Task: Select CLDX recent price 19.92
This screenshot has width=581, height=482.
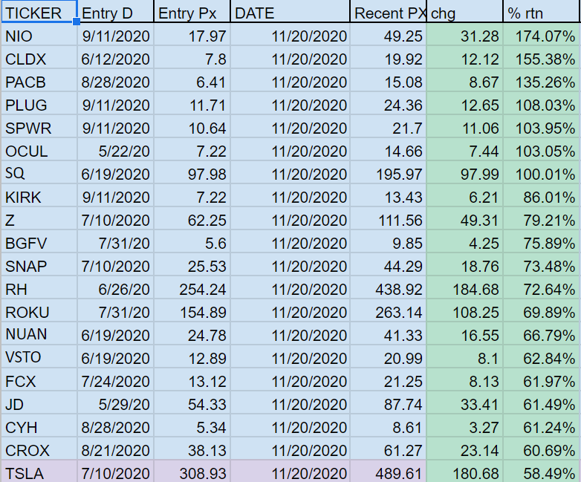Action: pos(388,58)
